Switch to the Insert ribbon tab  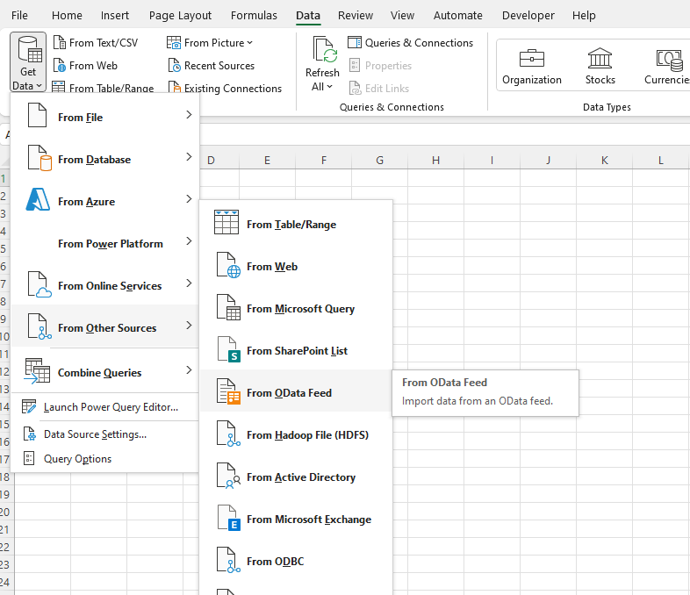[x=115, y=16]
